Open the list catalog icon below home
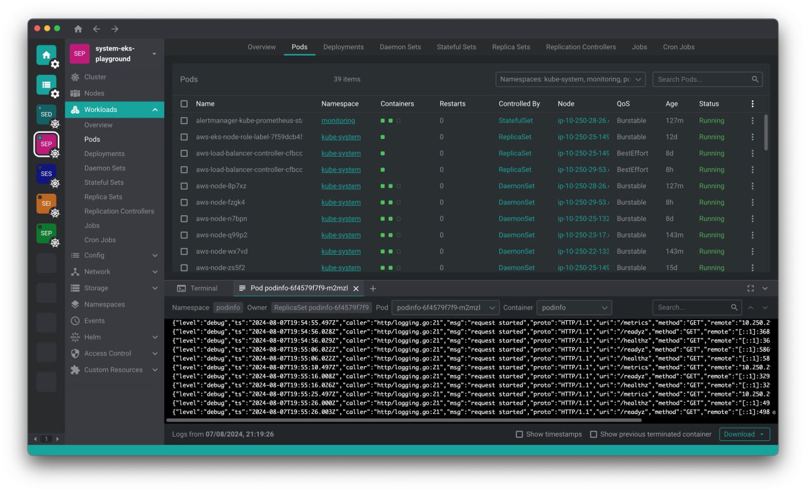The width and height of the screenshot is (806, 492). [46, 85]
